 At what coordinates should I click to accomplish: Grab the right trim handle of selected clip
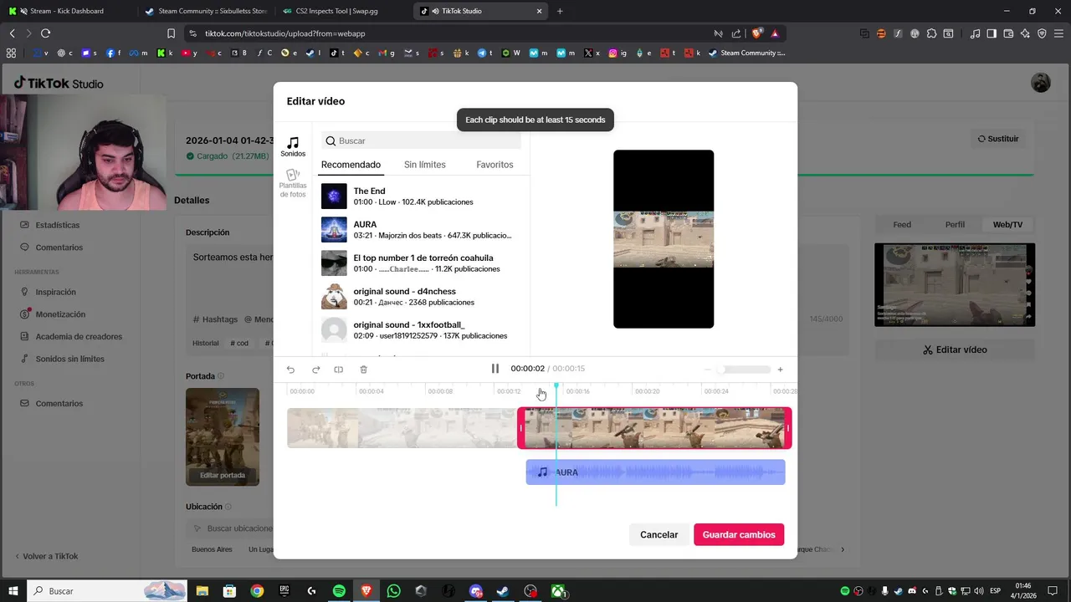(x=788, y=428)
